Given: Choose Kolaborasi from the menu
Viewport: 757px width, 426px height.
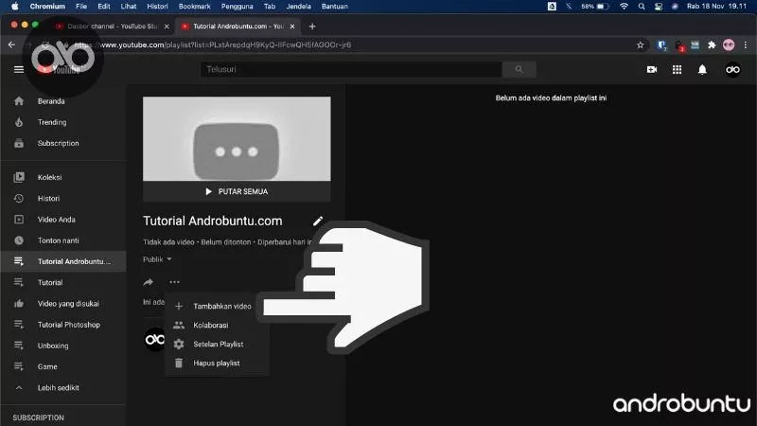Looking at the screenshot, I should 217,325.
